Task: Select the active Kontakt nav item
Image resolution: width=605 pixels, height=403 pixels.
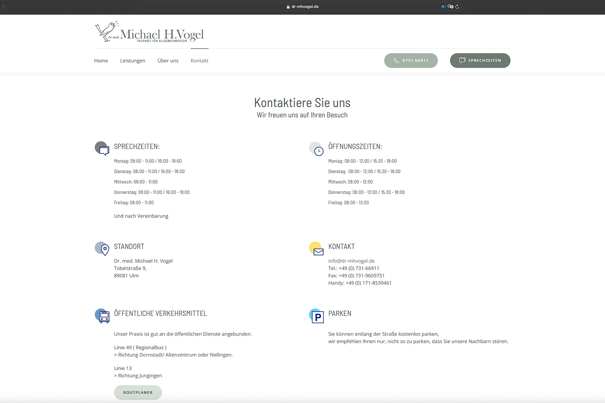Action: pos(199,60)
